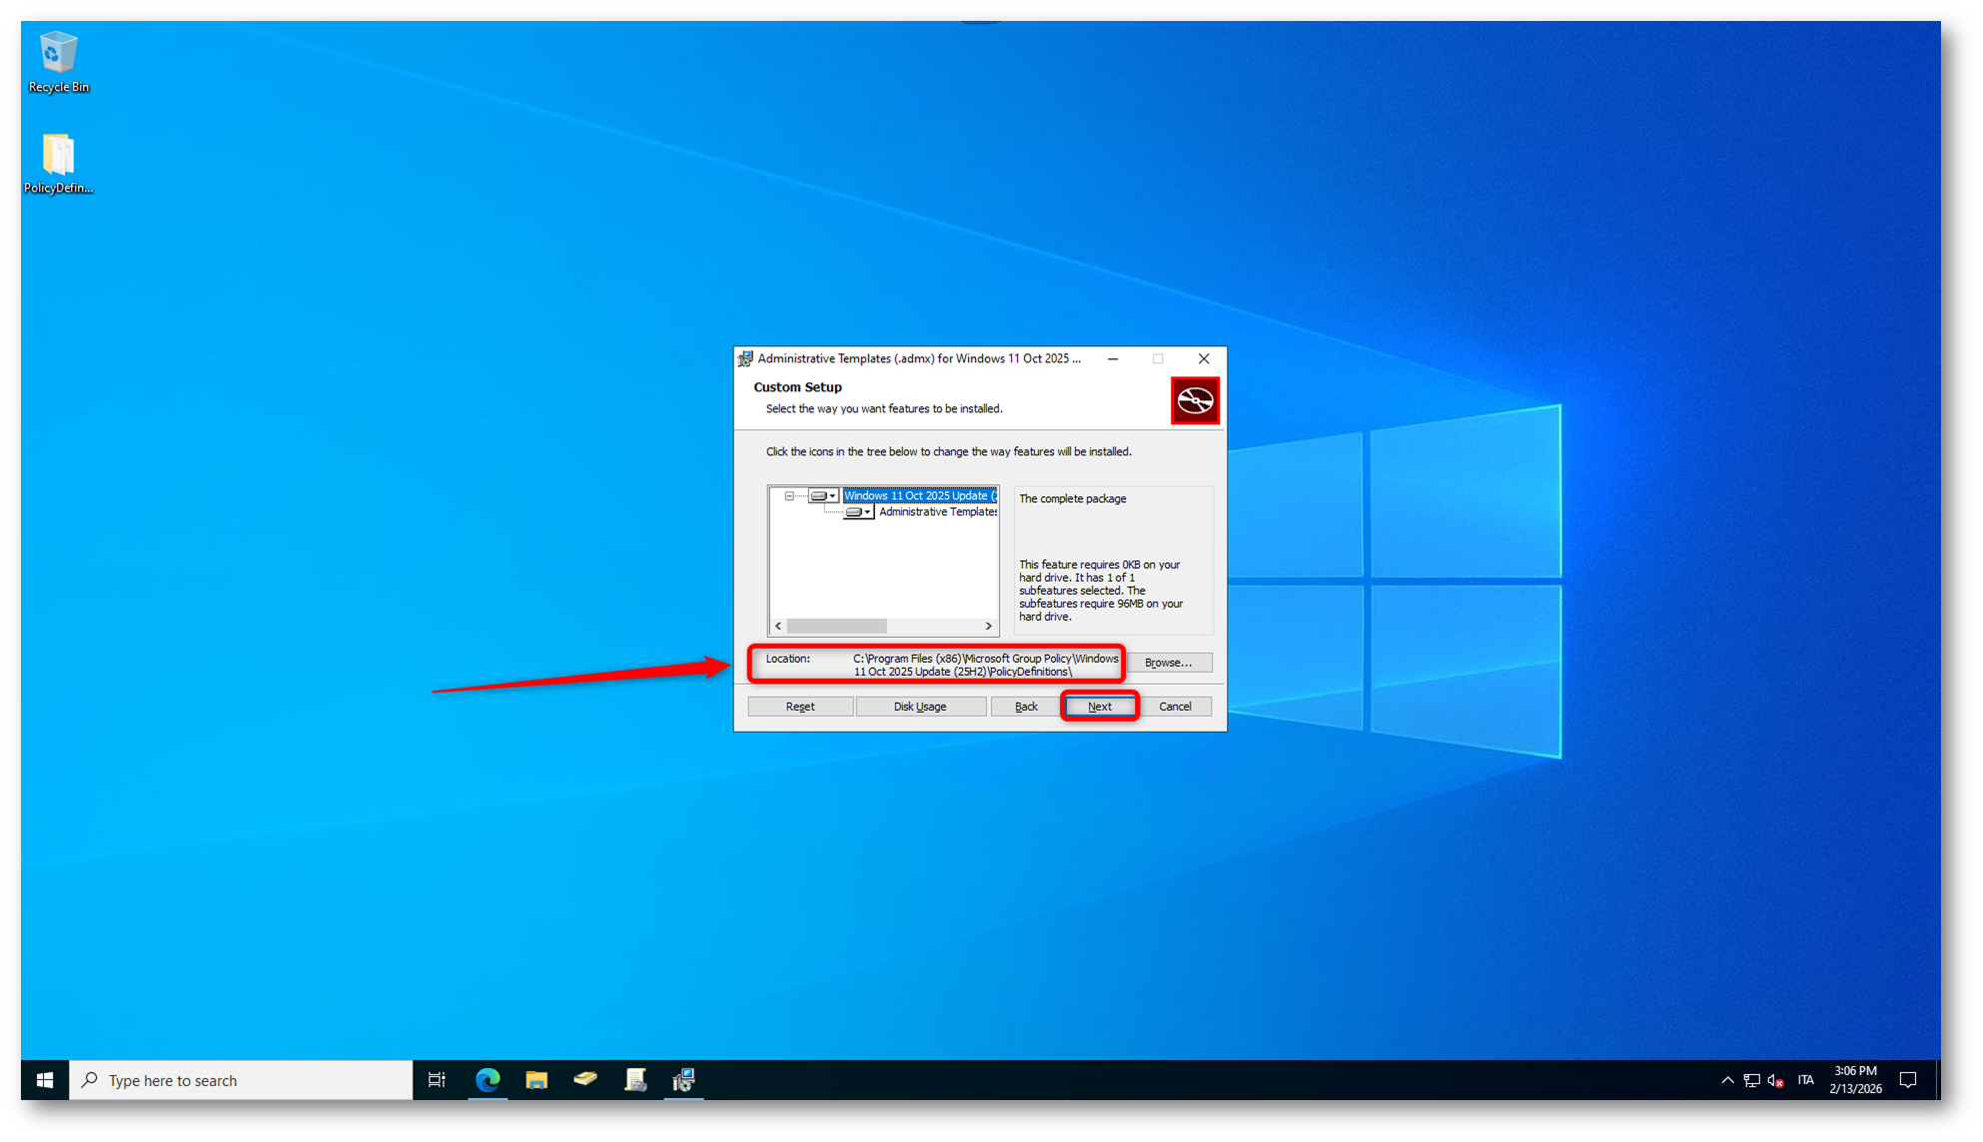Open Task View from the taskbar
The height and width of the screenshot is (1142, 1983).
(x=437, y=1080)
